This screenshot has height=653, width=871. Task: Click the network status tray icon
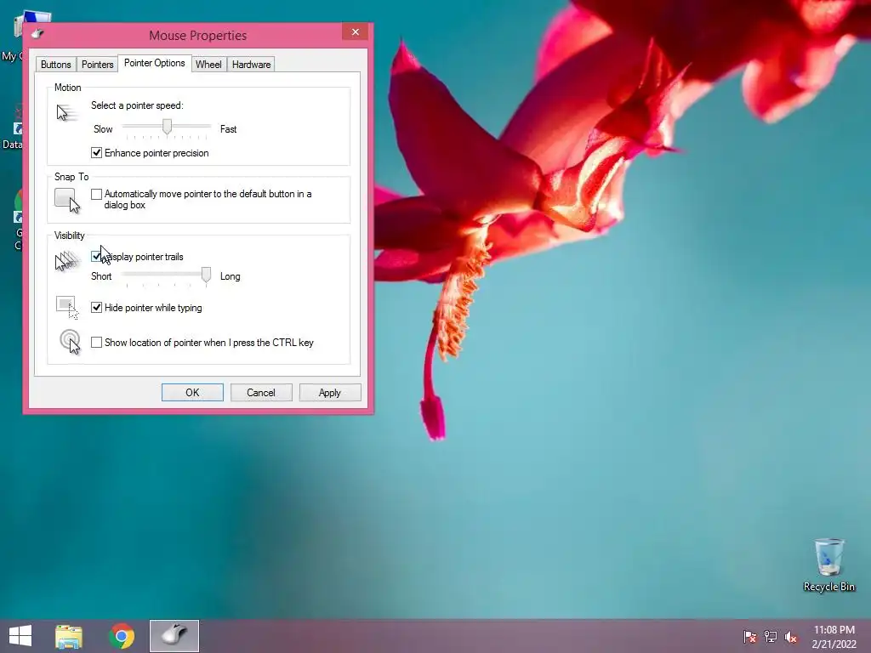[771, 636]
